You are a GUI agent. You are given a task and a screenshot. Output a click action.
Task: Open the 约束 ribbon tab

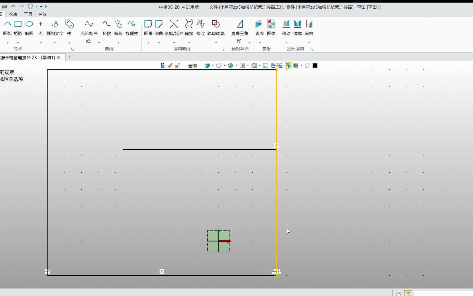click(13, 14)
